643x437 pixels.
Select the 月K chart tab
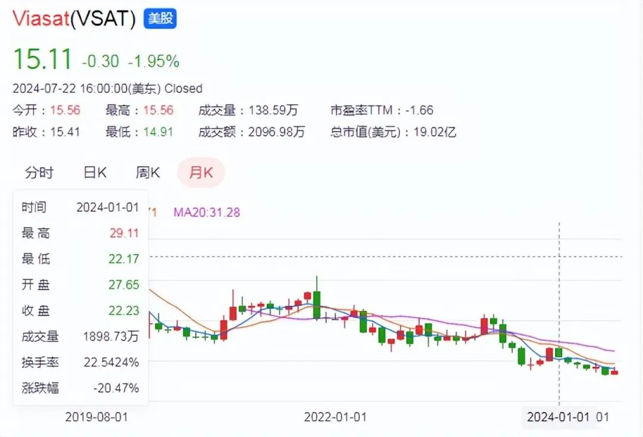(201, 173)
